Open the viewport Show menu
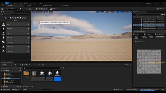The image size is (166, 93). click(x=51, y=12)
